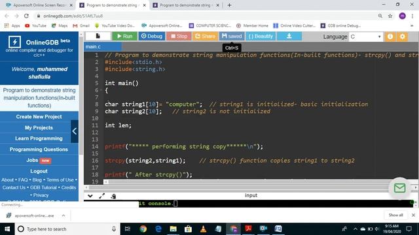Maximize console with expand arrows icon

click(102, 196)
